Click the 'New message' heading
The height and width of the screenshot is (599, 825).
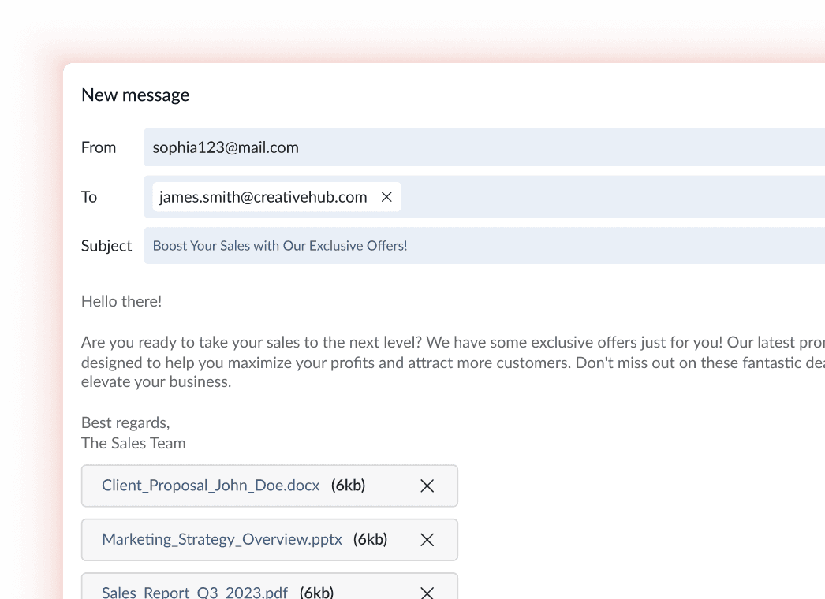[135, 95]
